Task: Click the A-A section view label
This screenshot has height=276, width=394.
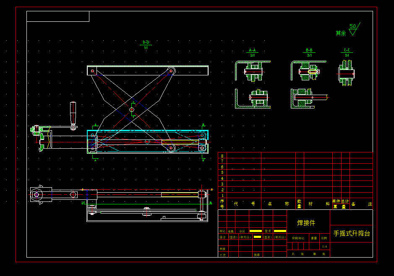Action: click(x=252, y=50)
